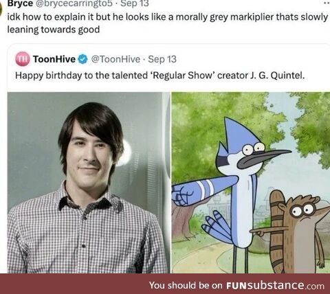Image resolution: width=330 pixels, height=294 pixels.
Task: Open the photo of the man in checkered shirt
Action: click(89, 183)
